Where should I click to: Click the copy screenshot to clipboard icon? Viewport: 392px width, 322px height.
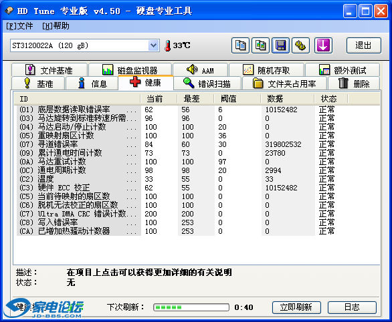[x=260, y=45]
